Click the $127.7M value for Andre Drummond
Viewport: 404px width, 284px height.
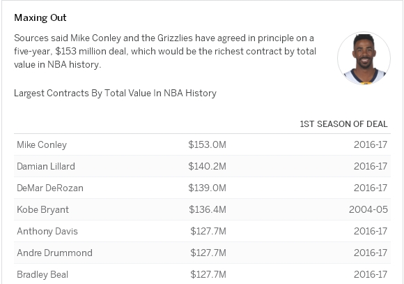click(208, 253)
